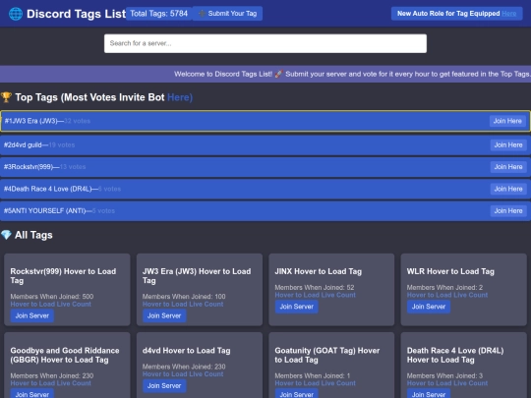Join Server on the Rockstvr(999) card

coord(32,315)
